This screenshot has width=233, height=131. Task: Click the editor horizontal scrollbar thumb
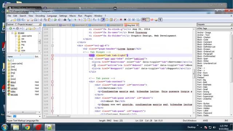58,116
